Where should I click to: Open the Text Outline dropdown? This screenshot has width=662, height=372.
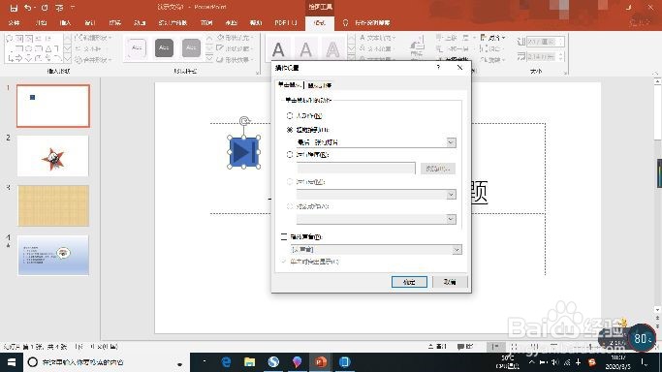coord(377,48)
